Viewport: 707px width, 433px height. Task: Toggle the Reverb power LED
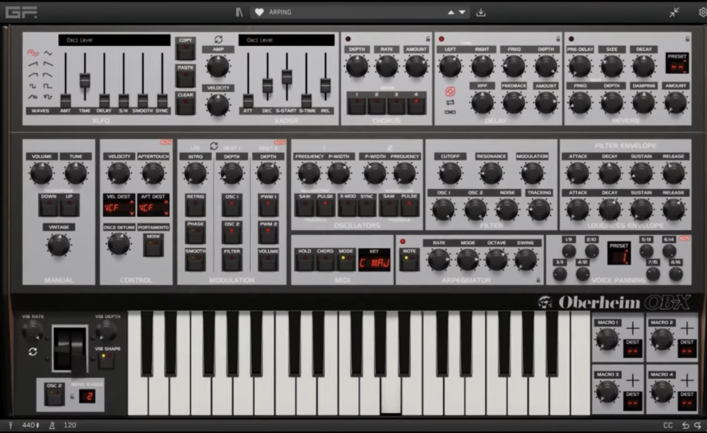pos(571,39)
